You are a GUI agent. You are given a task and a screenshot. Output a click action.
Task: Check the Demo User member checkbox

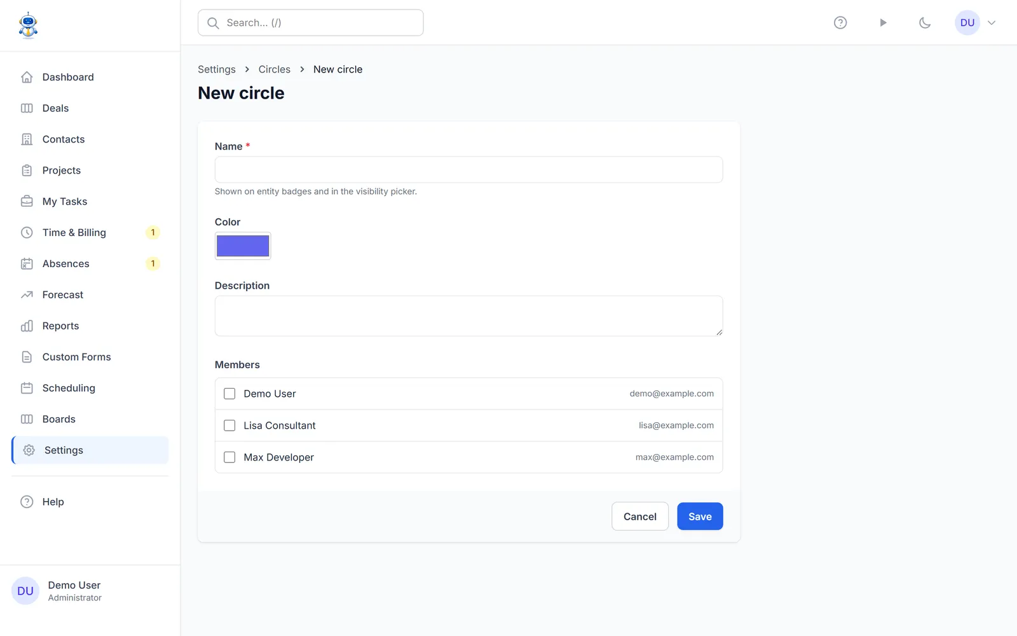[x=229, y=394]
